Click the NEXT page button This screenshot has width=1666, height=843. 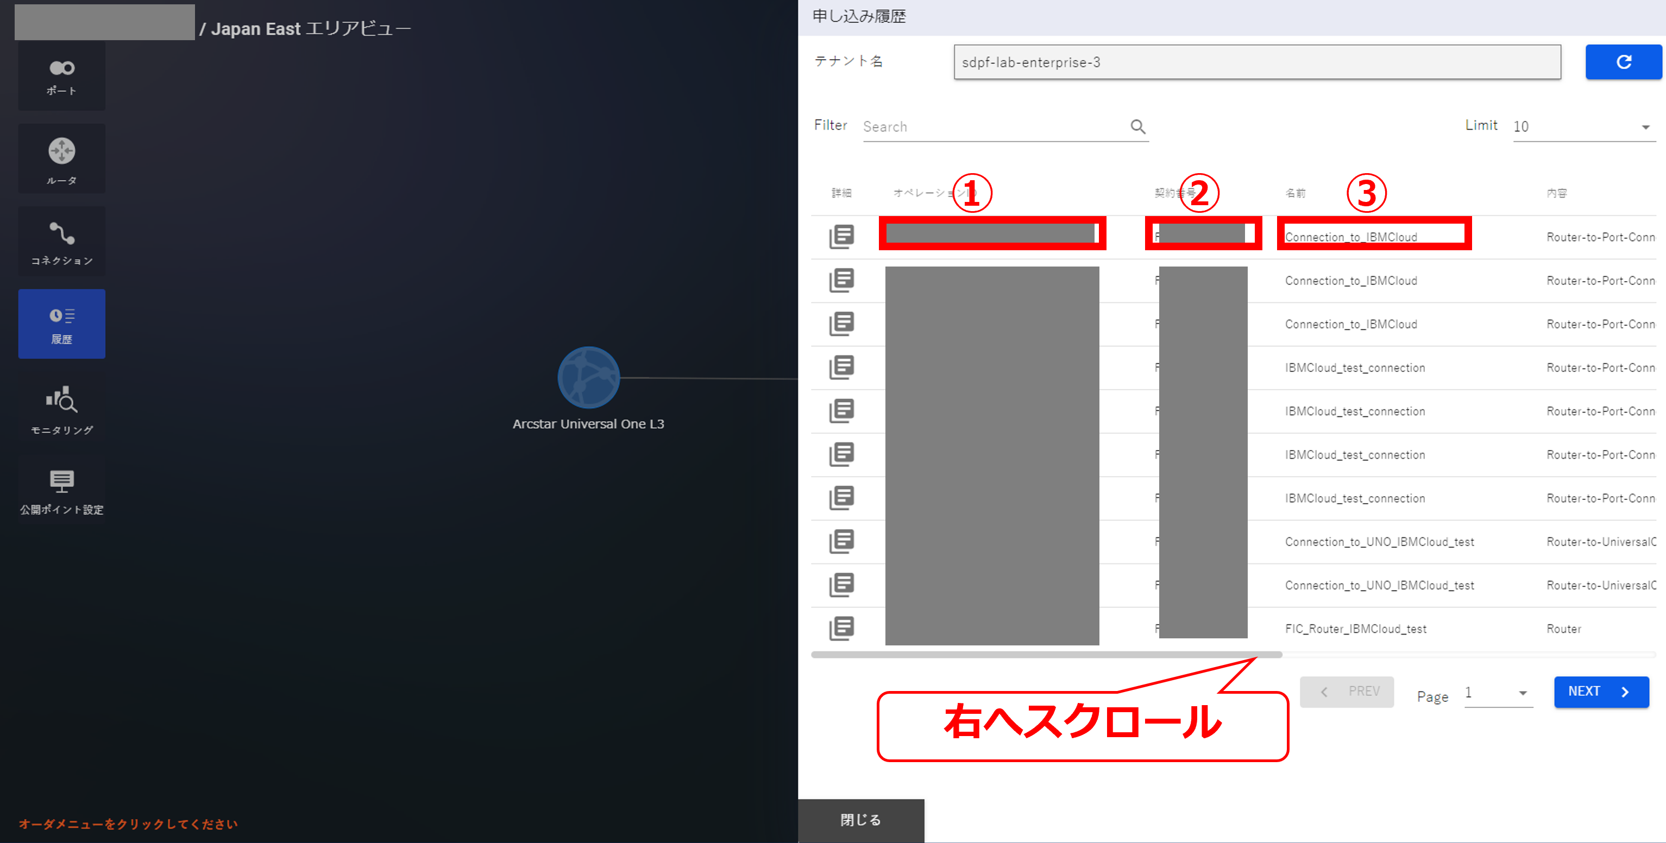[1601, 692]
